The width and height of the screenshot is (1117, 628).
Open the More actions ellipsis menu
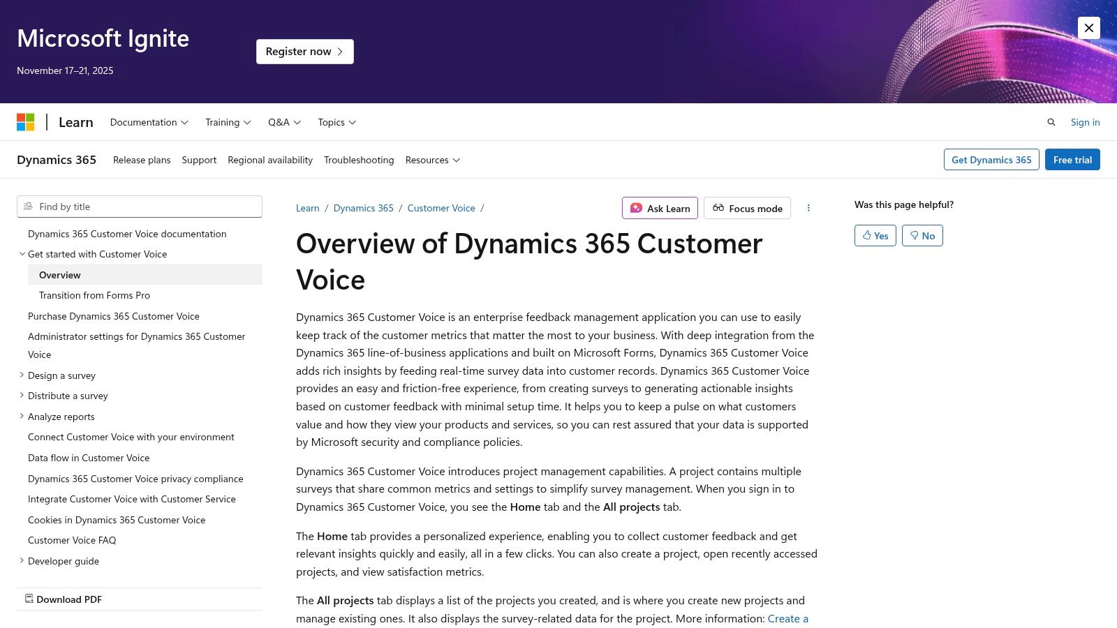pyautogui.click(x=808, y=208)
